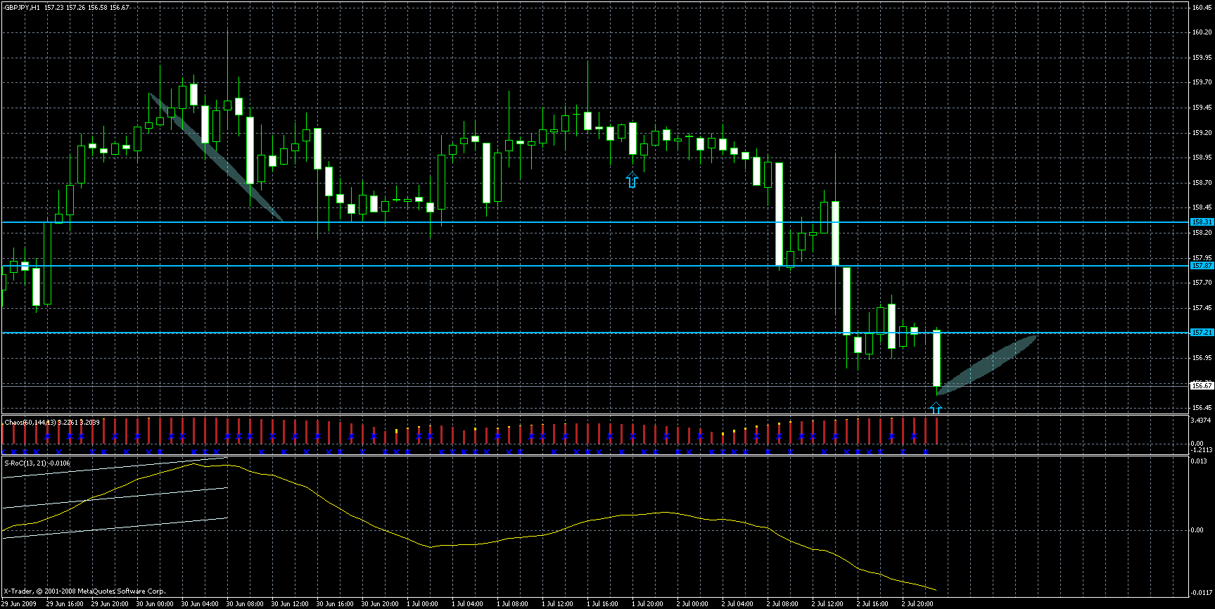Select the blue horizontal line at 157.21

[x=594, y=333]
